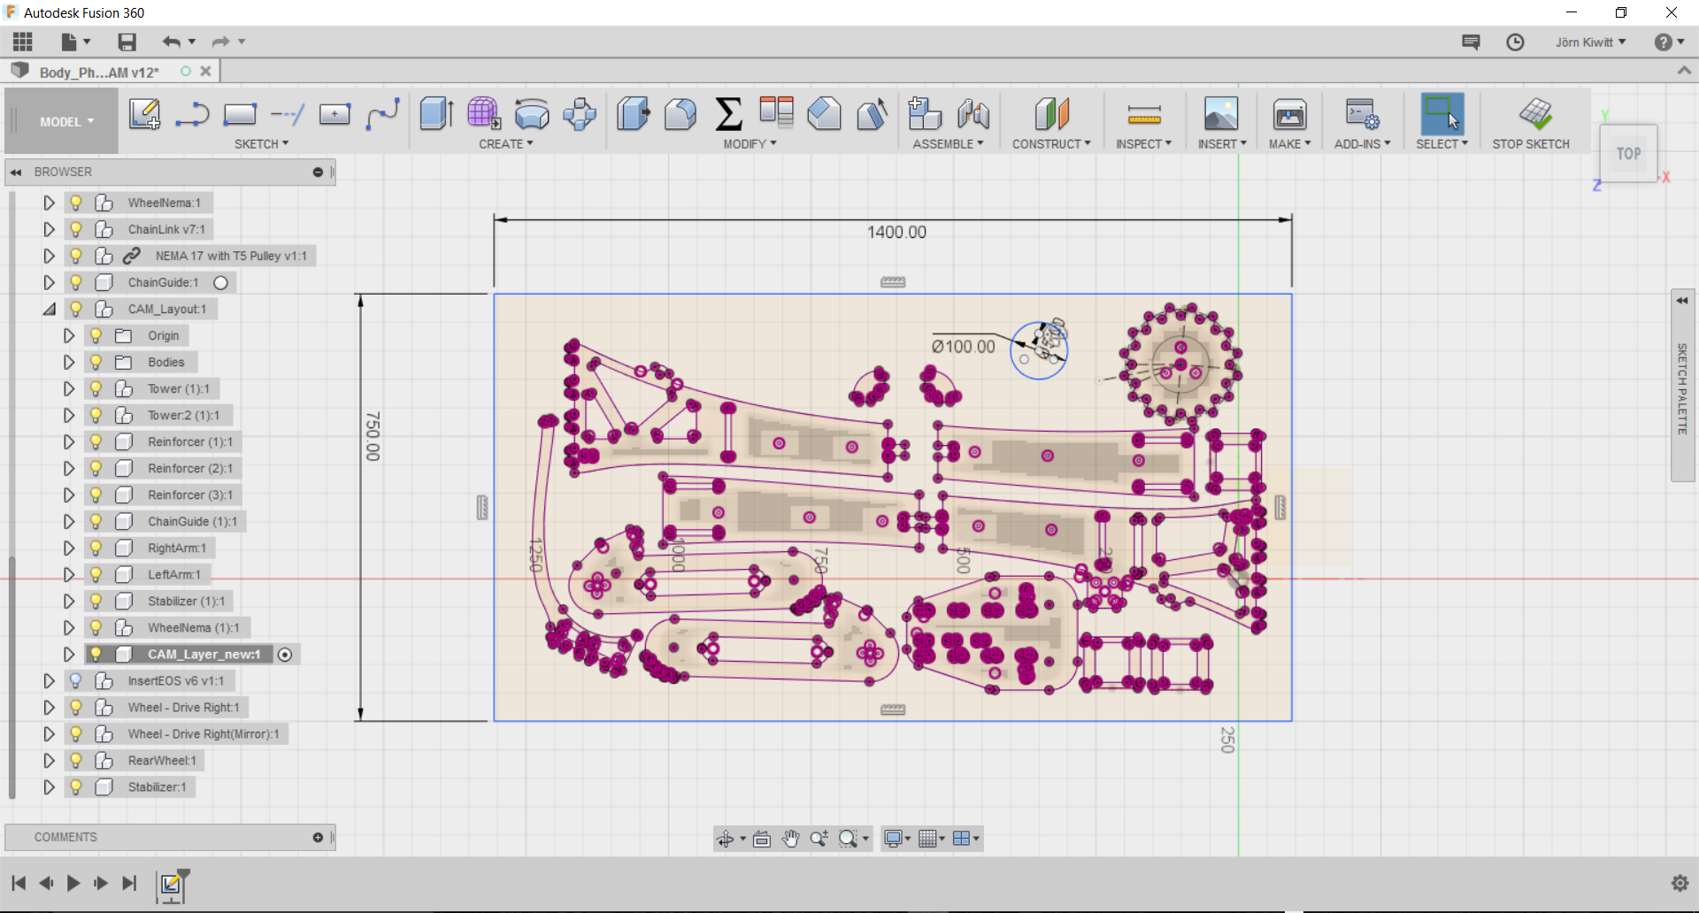Image resolution: width=1699 pixels, height=913 pixels.
Task: Open the CONSTRUCT menu
Action: click(1050, 144)
